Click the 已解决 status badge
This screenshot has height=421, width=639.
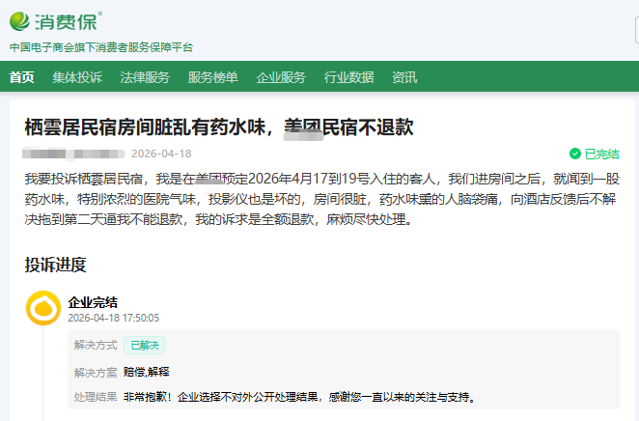[145, 345]
